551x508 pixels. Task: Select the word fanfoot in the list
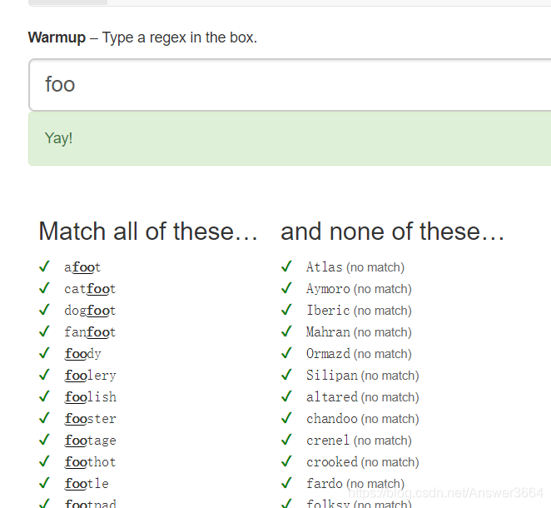coord(90,332)
